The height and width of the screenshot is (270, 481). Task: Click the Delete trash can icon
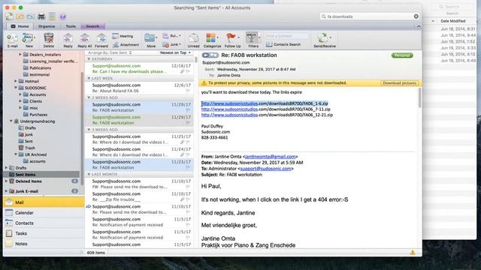click(48, 38)
